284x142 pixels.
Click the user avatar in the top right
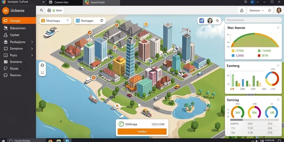pos(279,10)
